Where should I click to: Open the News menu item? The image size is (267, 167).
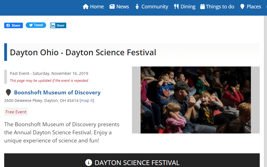(119, 7)
